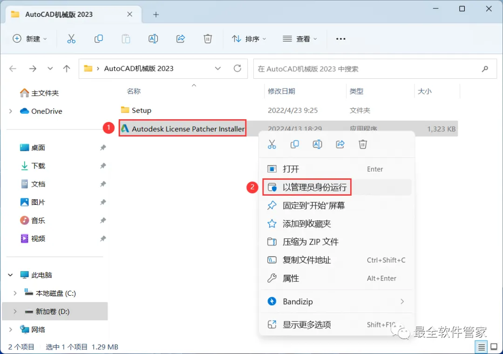This screenshot has height=354, width=503.
Task: Open the three-dot See more menu
Action: point(340,39)
